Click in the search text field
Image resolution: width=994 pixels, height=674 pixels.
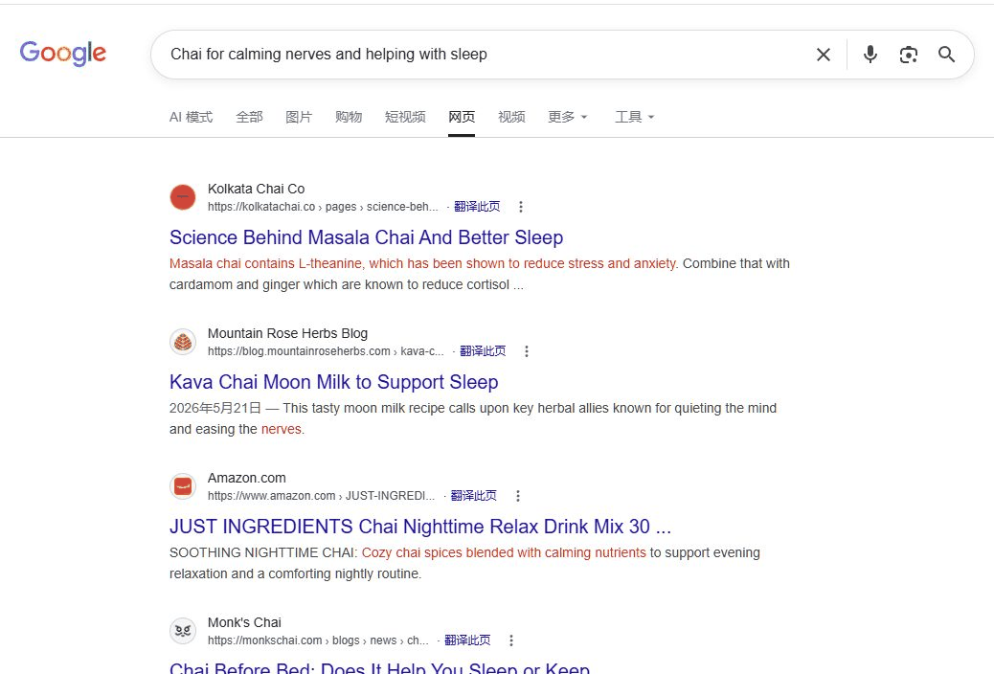coord(482,55)
